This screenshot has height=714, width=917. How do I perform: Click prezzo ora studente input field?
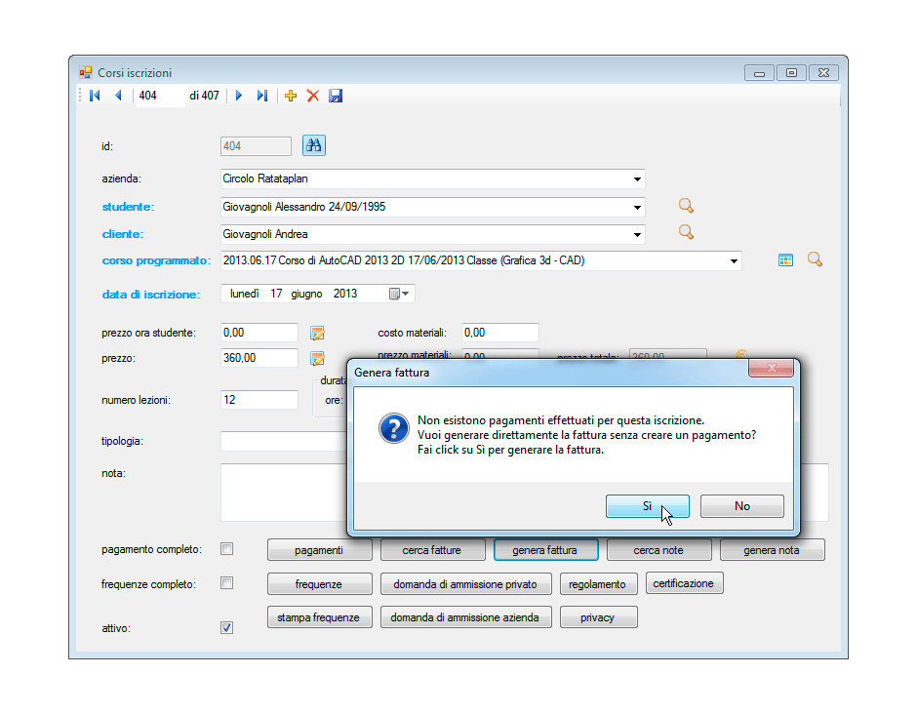click(259, 333)
